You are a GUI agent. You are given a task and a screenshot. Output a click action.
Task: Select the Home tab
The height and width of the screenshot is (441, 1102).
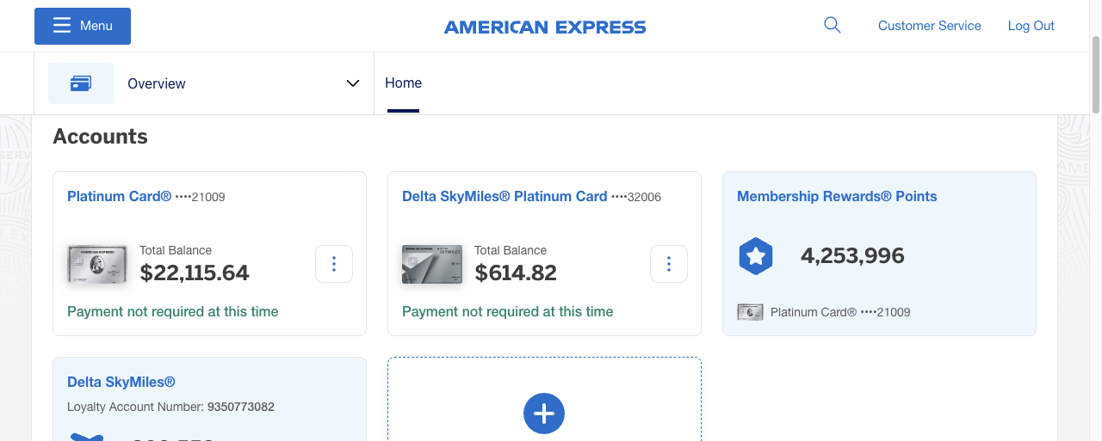403,83
